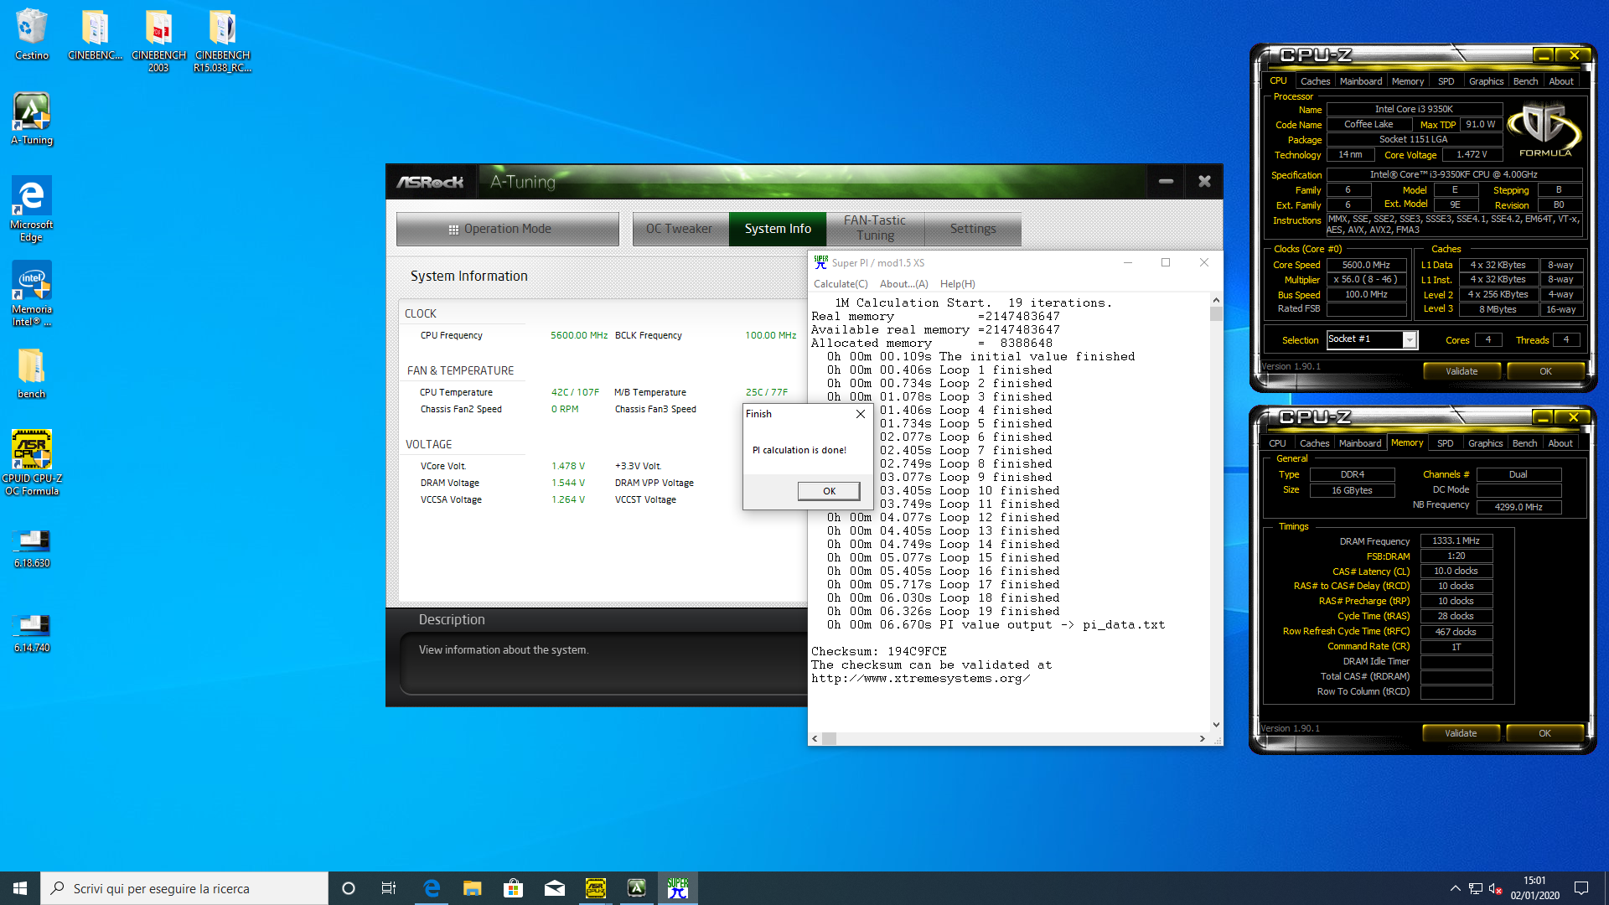1609x905 pixels.
Task: Open the notification center icon
Action: click(1581, 888)
